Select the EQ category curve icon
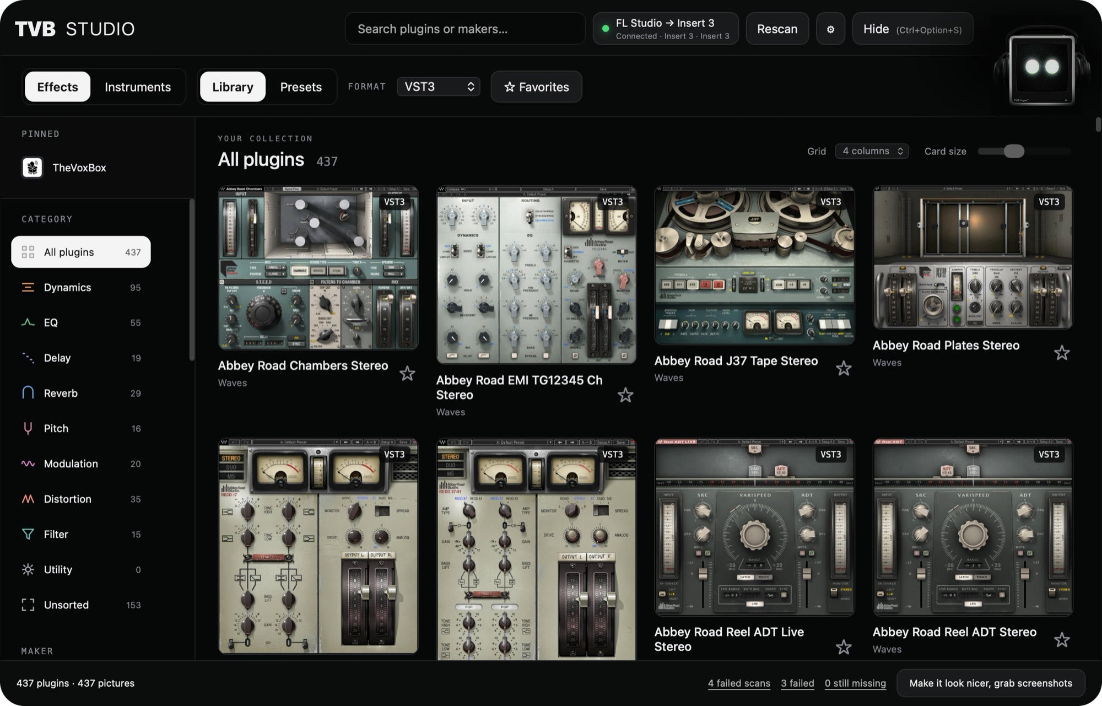Screen dimensions: 1102x706 [x=28, y=322]
